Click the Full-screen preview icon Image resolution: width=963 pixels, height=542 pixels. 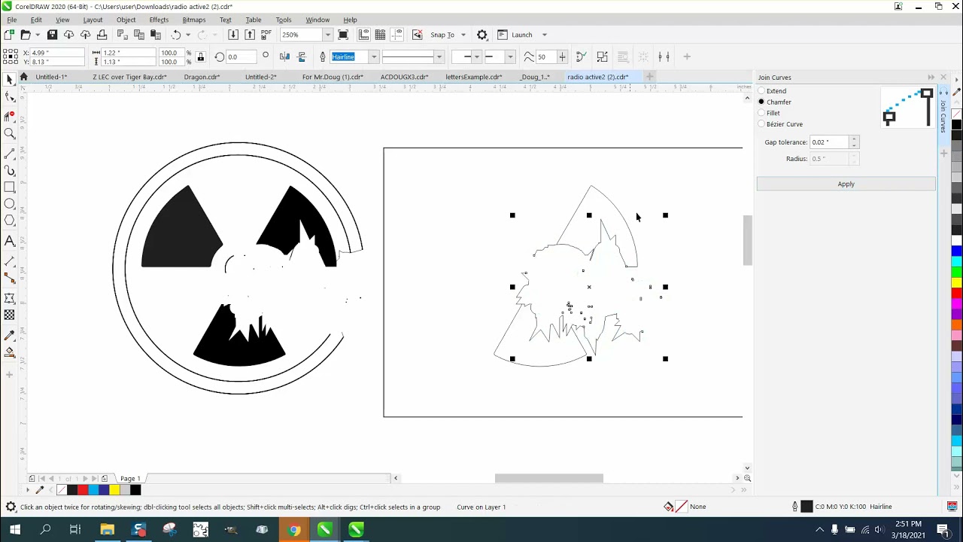pos(343,35)
